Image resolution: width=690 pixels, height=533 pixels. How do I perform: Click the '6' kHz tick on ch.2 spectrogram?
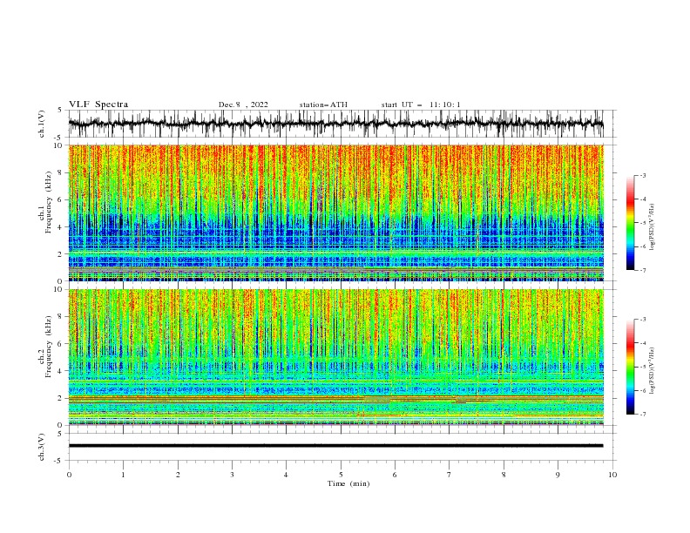pyautogui.click(x=61, y=344)
